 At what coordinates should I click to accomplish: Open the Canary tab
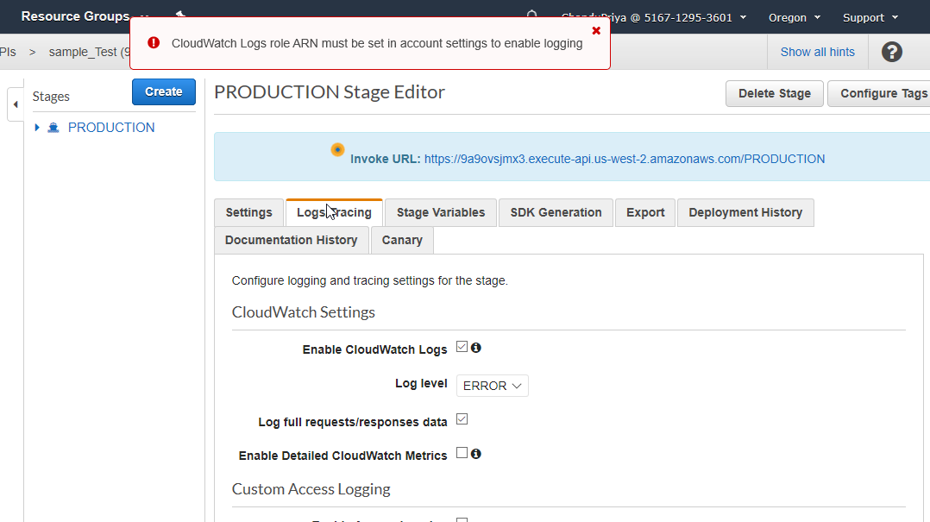(401, 240)
